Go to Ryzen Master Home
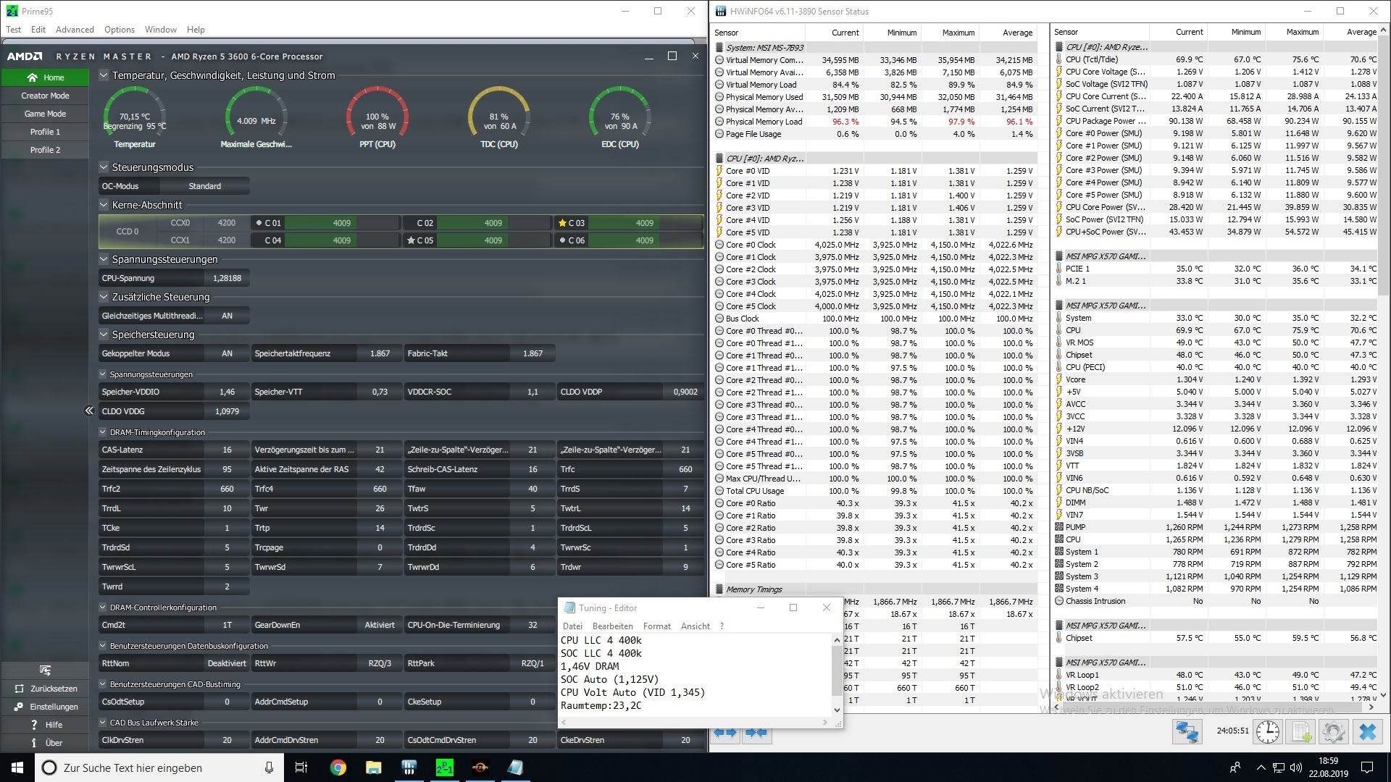This screenshot has width=1391, height=782. pyautogui.click(x=45, y=77)
